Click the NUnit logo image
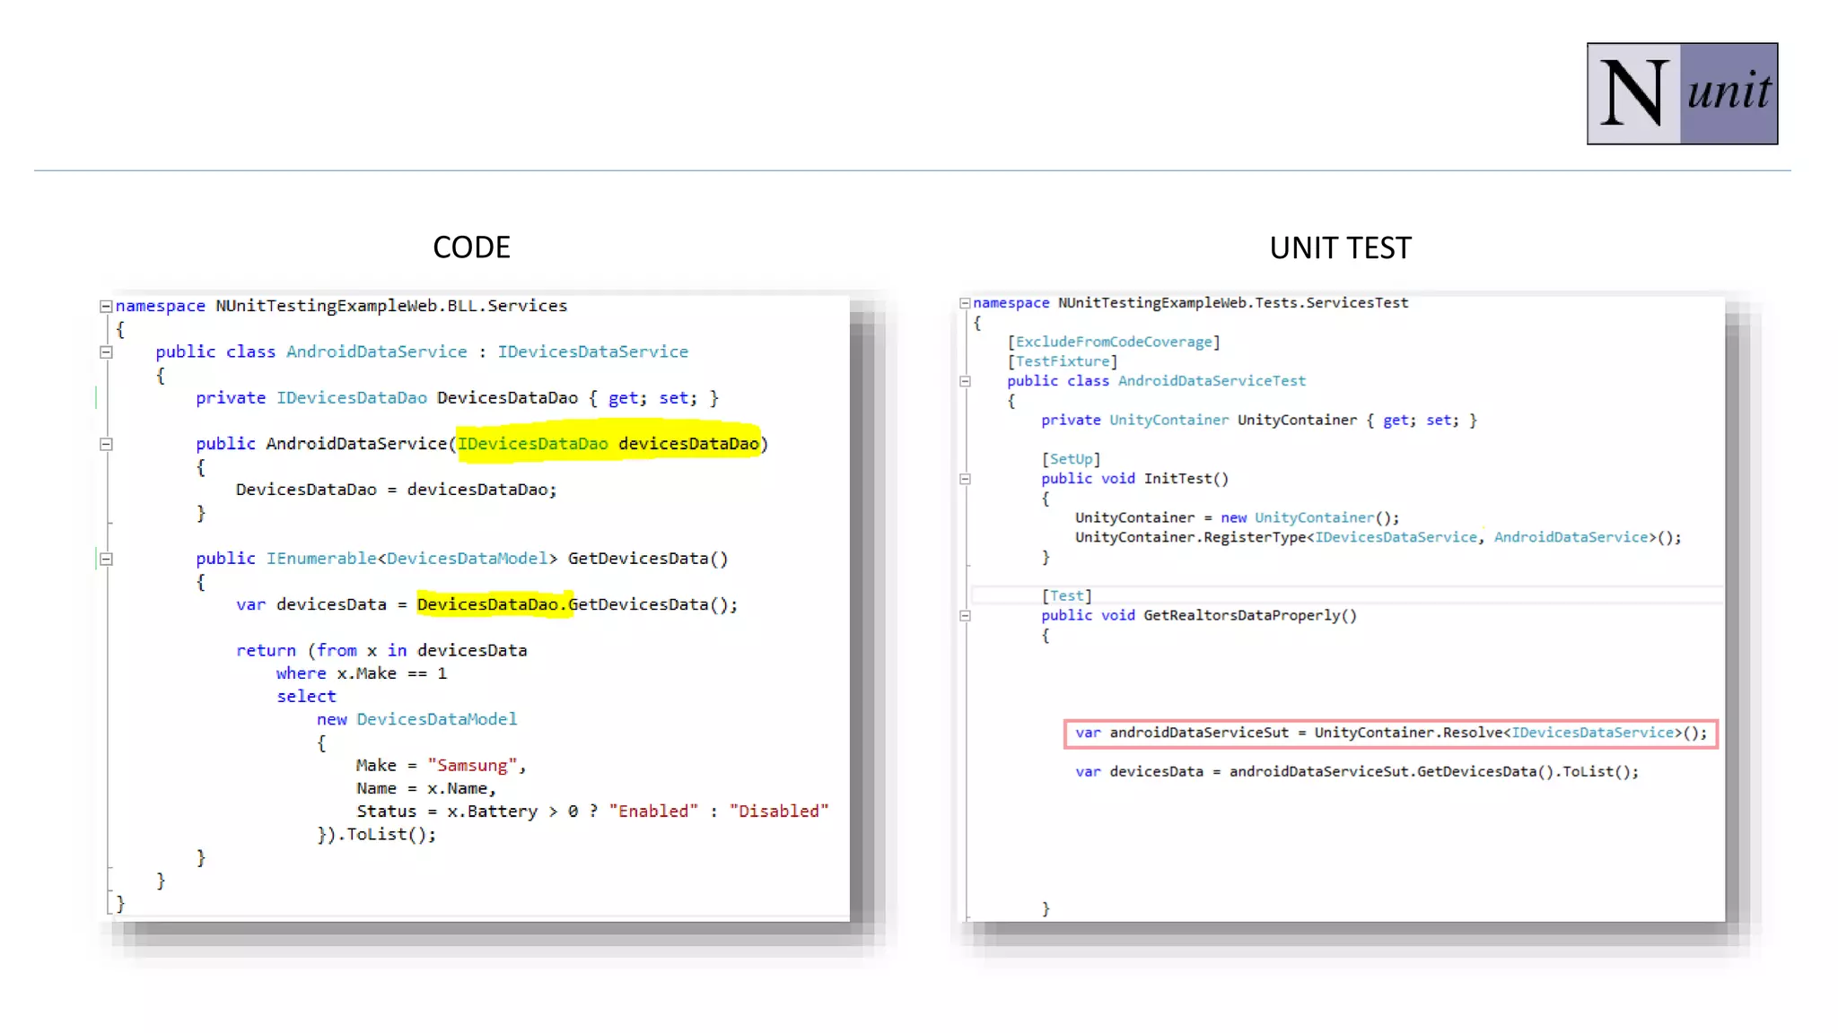The image size is (1838, 1033). pos(1682,93)
